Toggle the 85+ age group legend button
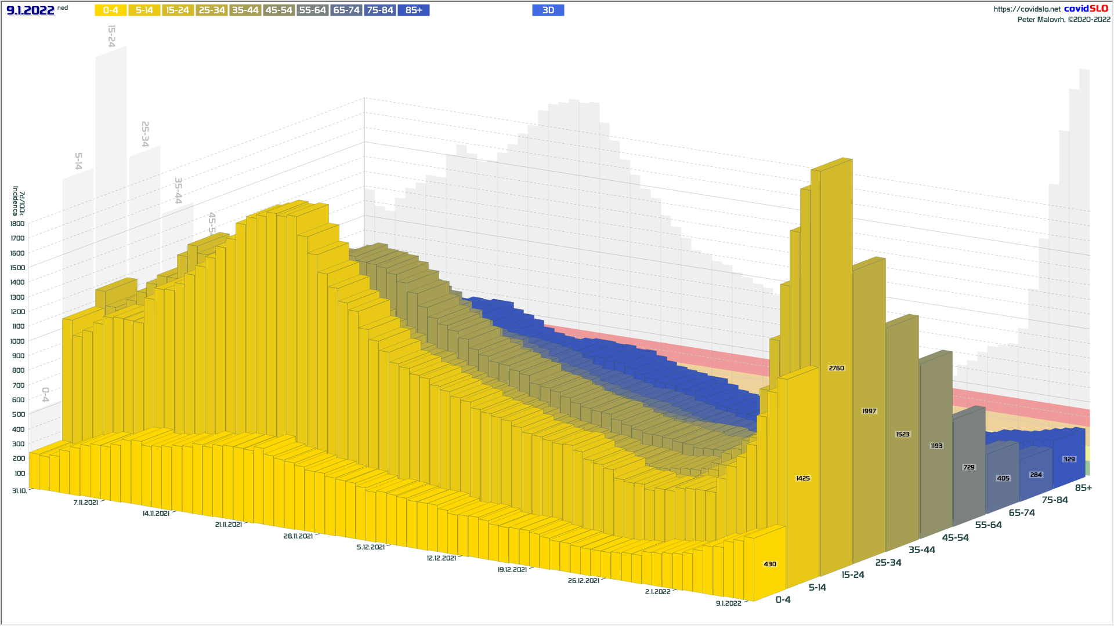The image size is (1114, 626). (413, 10)
